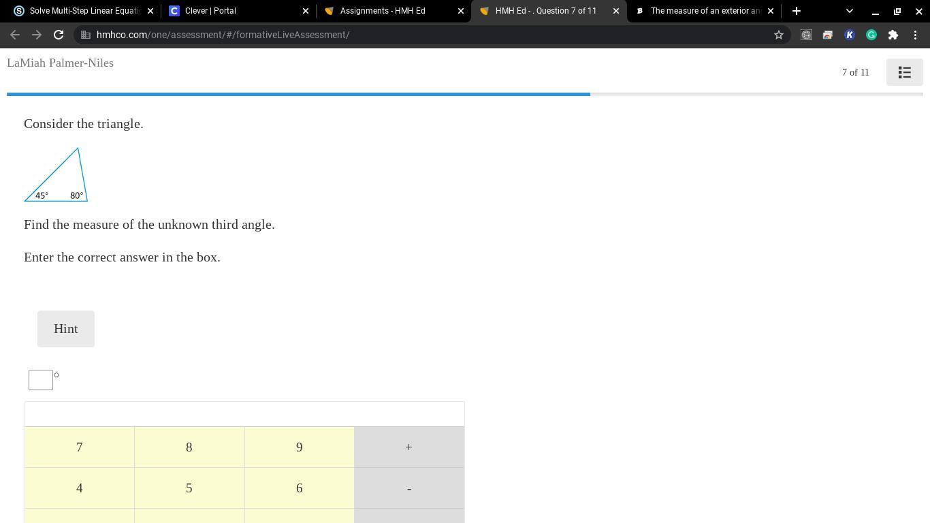The width and height of the screenshot is (930, 523).
Task: Go back with the browser back arrow
Action: pos(15,35)
